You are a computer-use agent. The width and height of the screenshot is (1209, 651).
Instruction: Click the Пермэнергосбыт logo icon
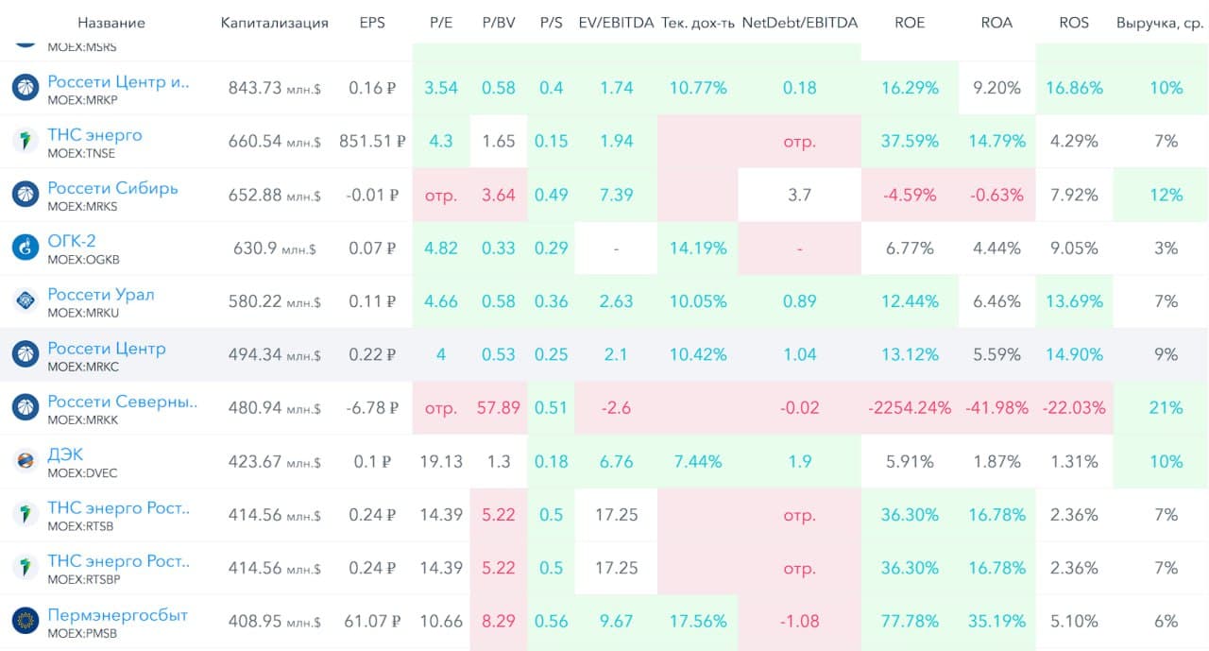click(x=25, y=622)
